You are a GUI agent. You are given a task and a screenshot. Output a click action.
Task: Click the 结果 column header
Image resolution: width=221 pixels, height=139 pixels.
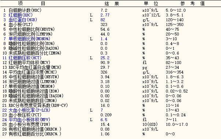[x=112, y=3]
